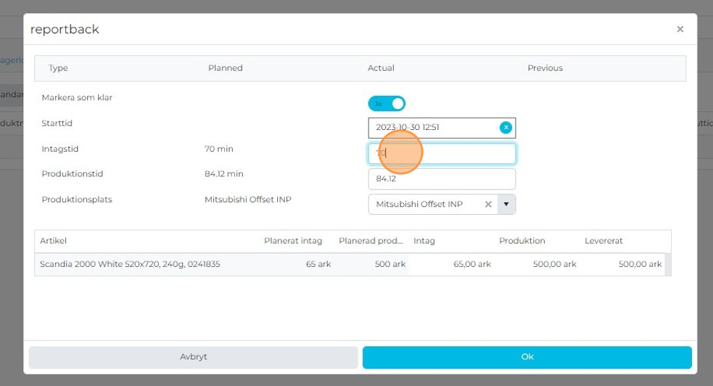Clear the Mitsubishi Offset INP selection
The height and width of the screenshot is (386, 713).
(x=488, y=205)
